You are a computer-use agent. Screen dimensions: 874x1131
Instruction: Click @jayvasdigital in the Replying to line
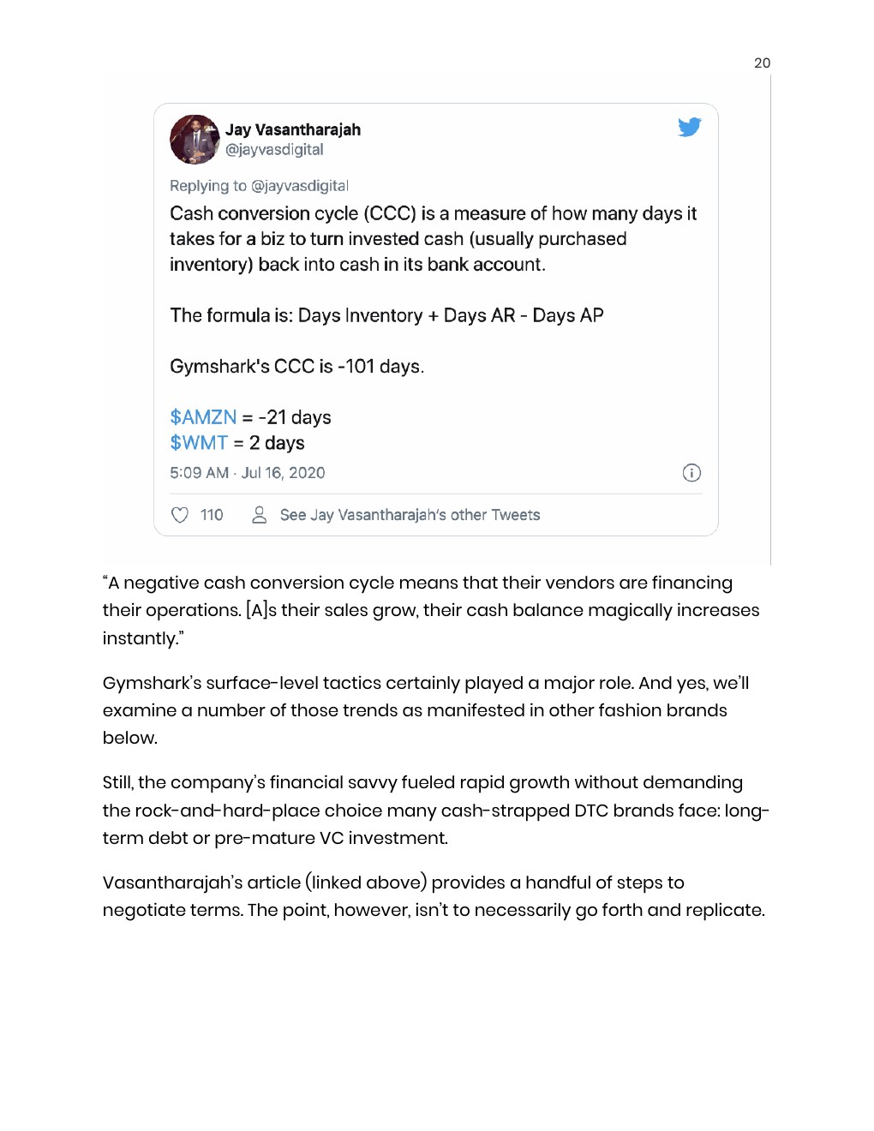[x=300, y=186]
